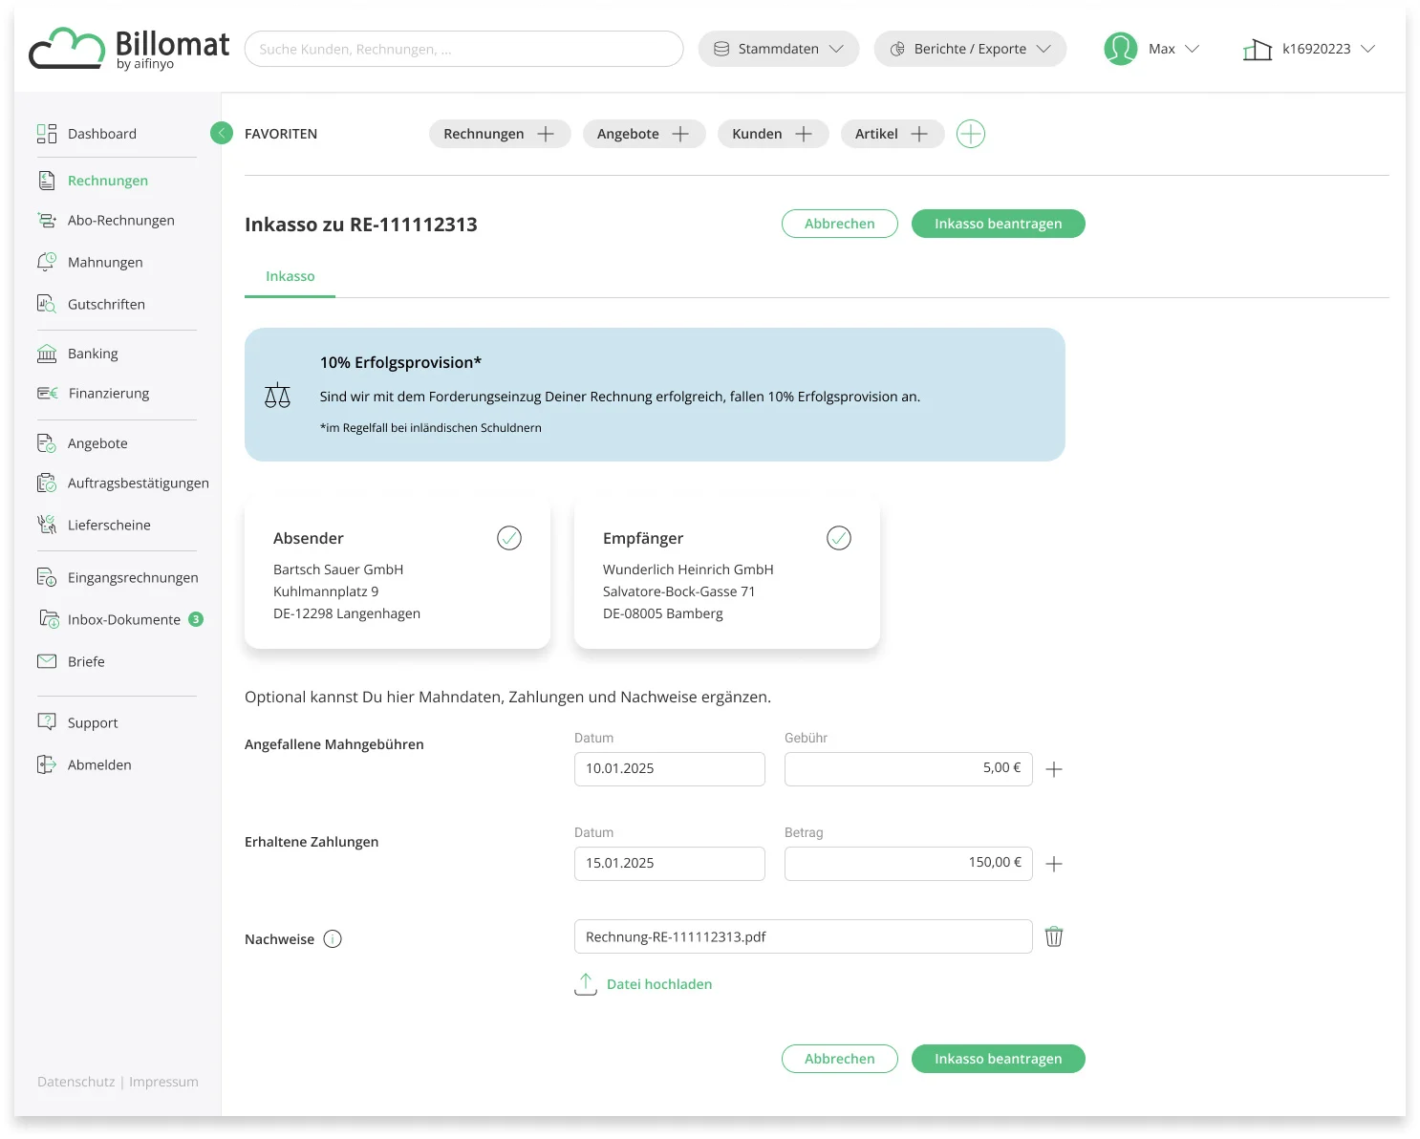Click the search field for Kunden, Rechnungen
This screenshot has height=1139, width=1420.
point(463,49)
